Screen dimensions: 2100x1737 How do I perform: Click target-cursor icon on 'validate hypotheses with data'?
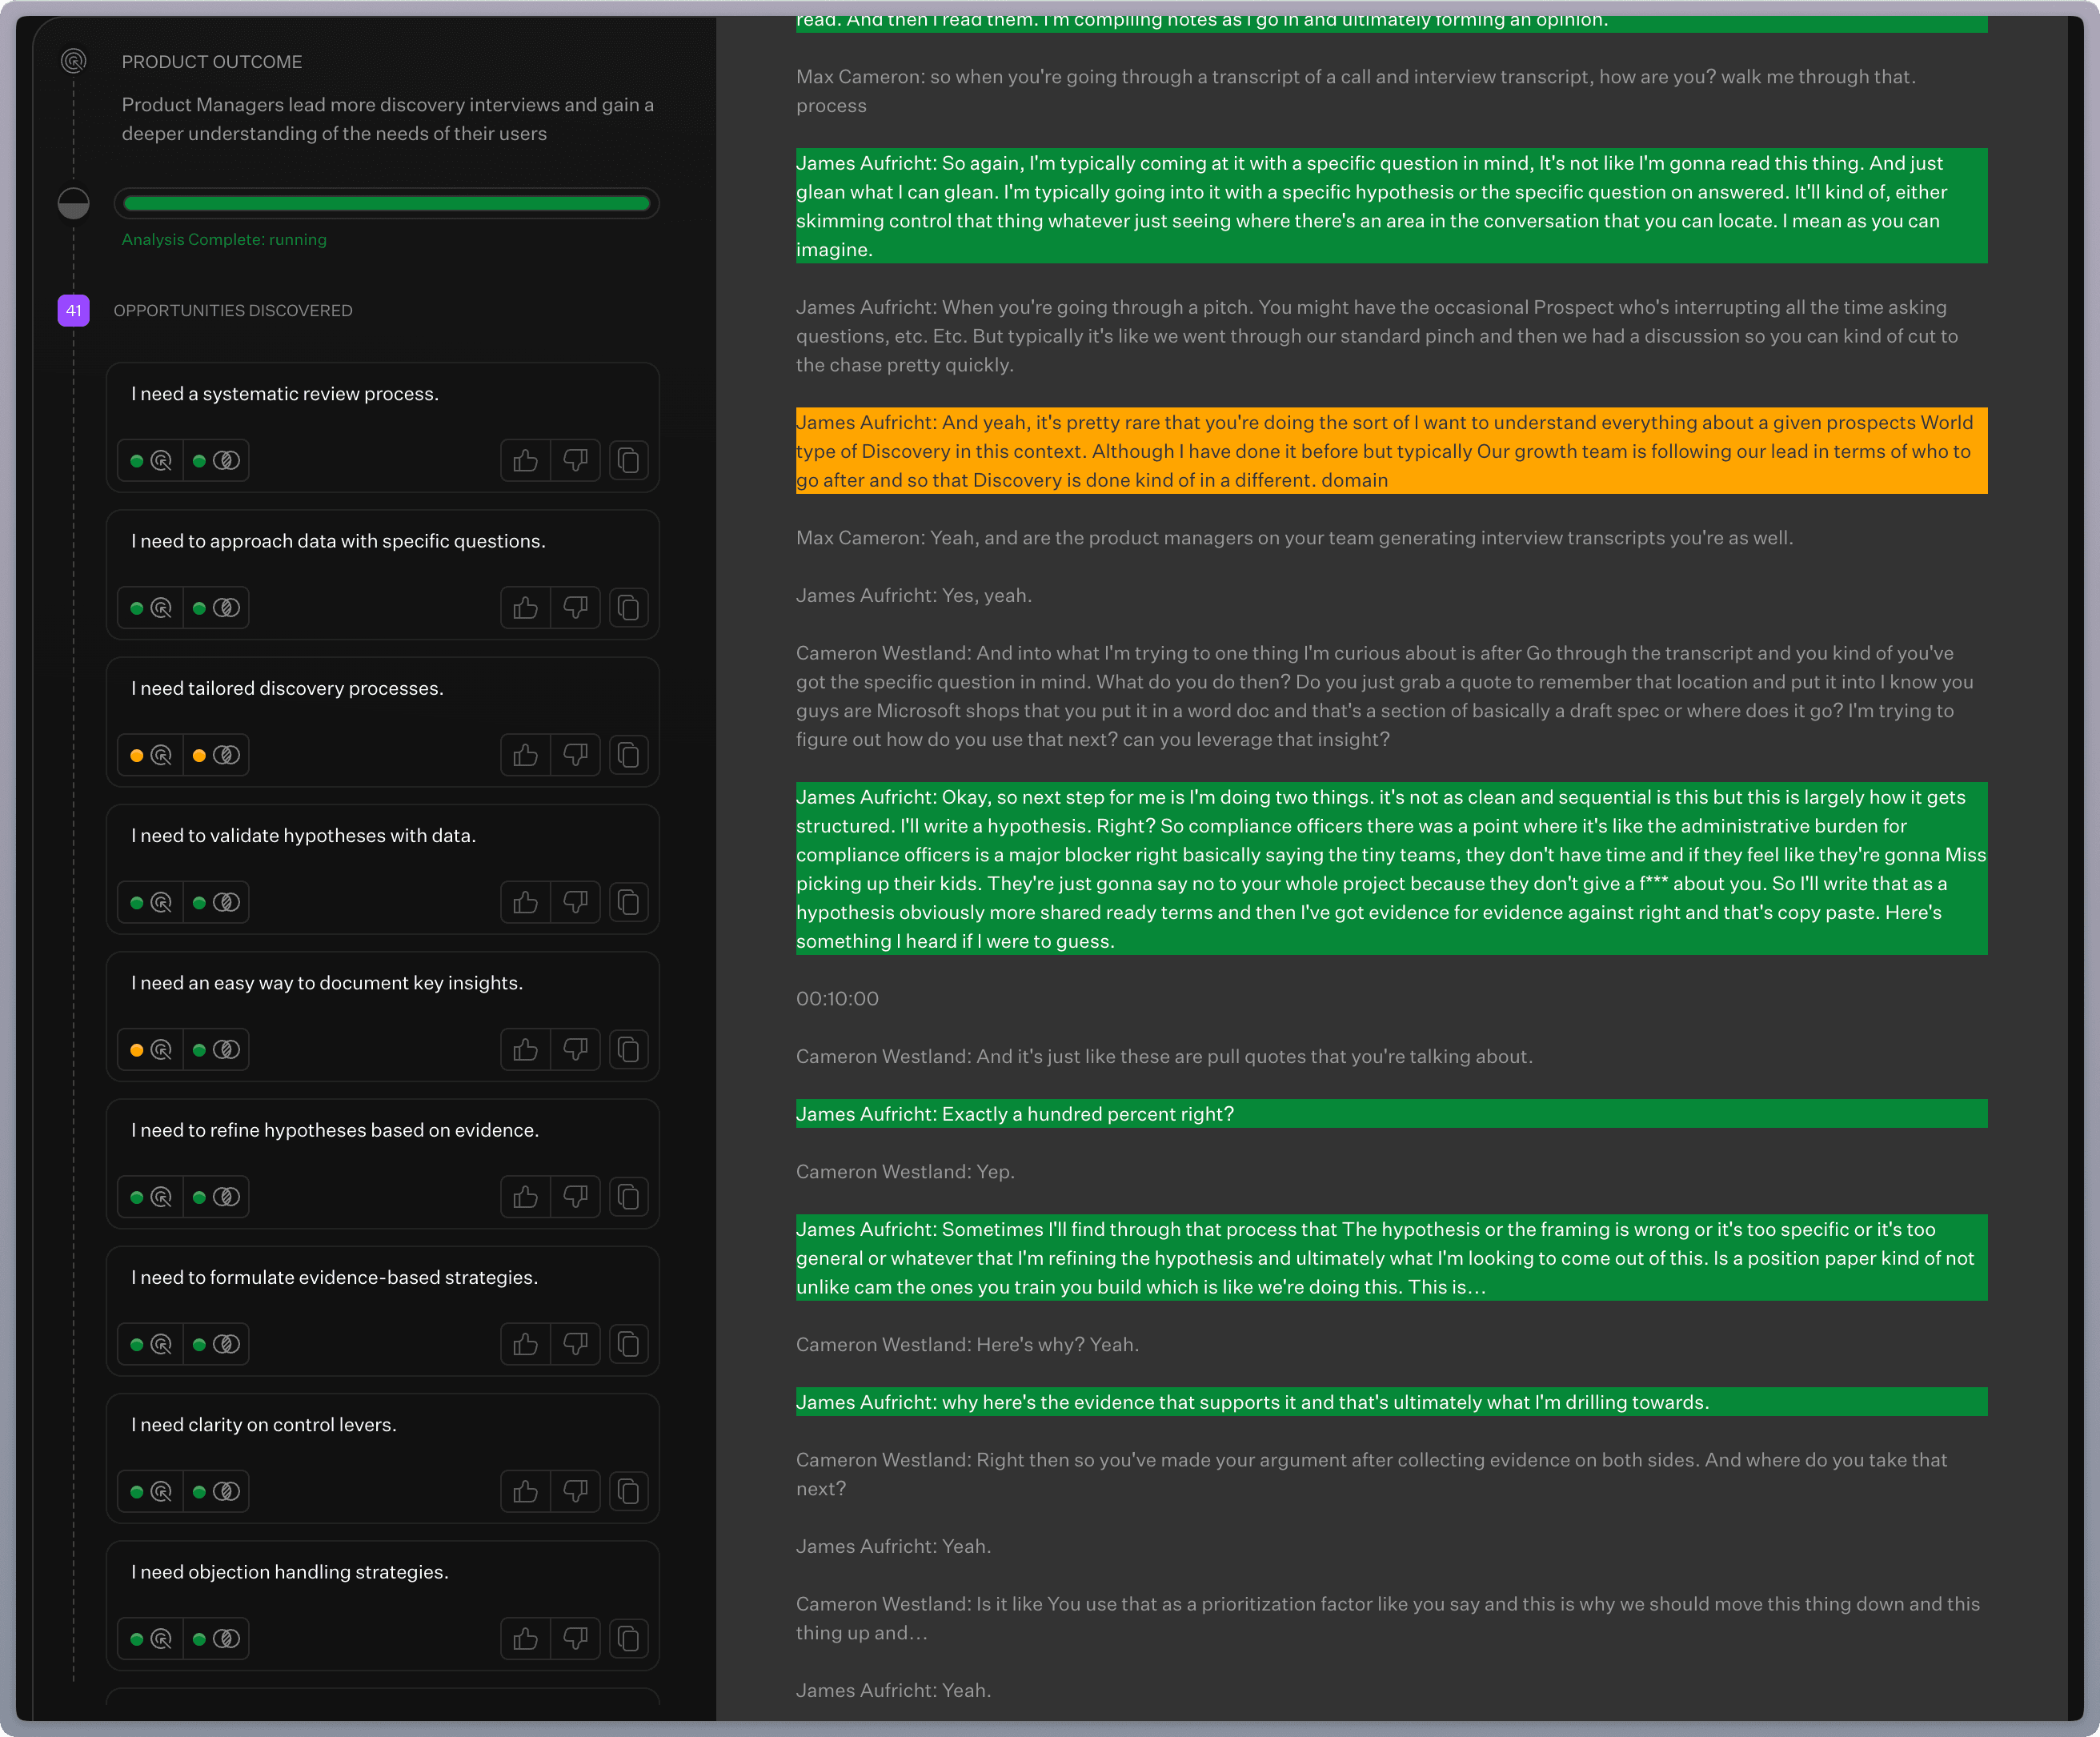click(161, 903)
